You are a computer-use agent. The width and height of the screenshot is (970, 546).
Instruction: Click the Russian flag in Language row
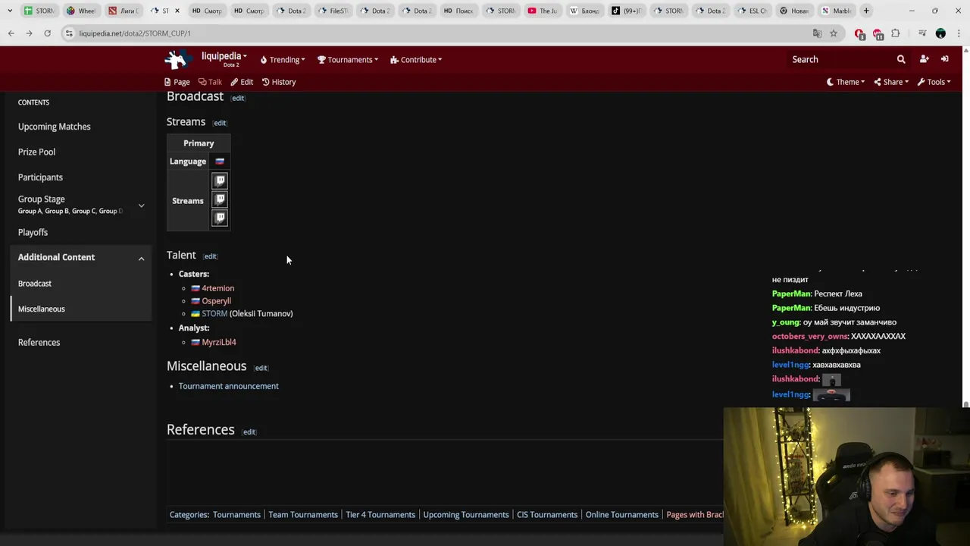[x=220, y=162]
